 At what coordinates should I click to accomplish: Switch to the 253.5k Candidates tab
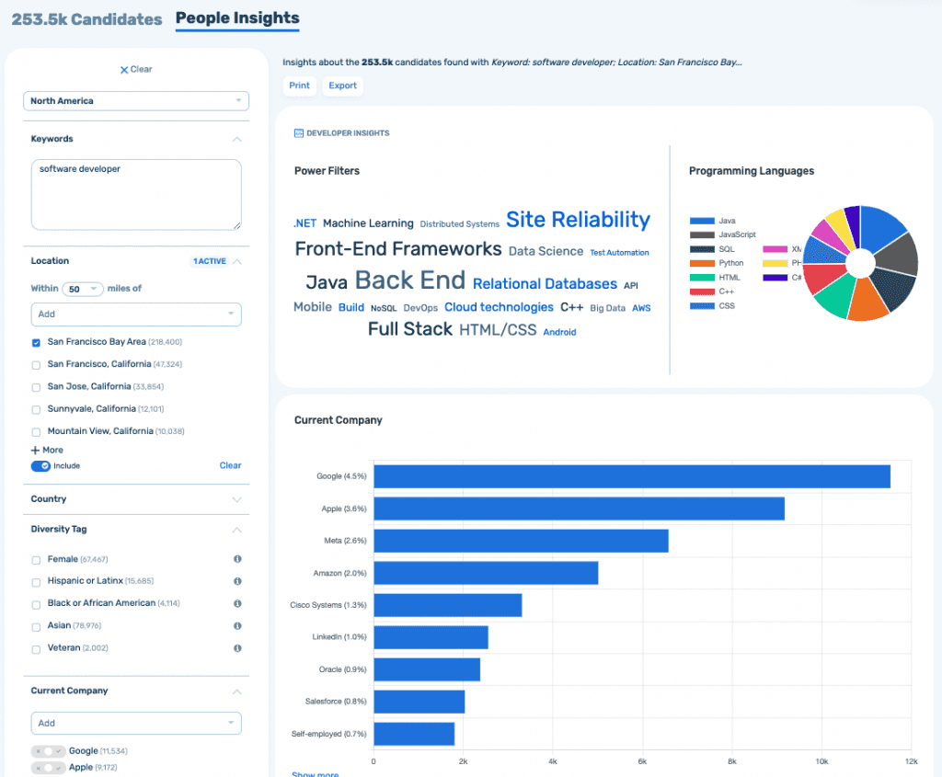(86, 19)
